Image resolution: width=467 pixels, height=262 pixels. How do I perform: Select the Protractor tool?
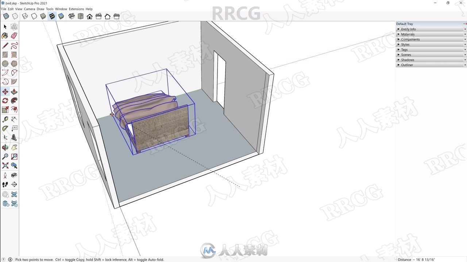pos(5,128)
